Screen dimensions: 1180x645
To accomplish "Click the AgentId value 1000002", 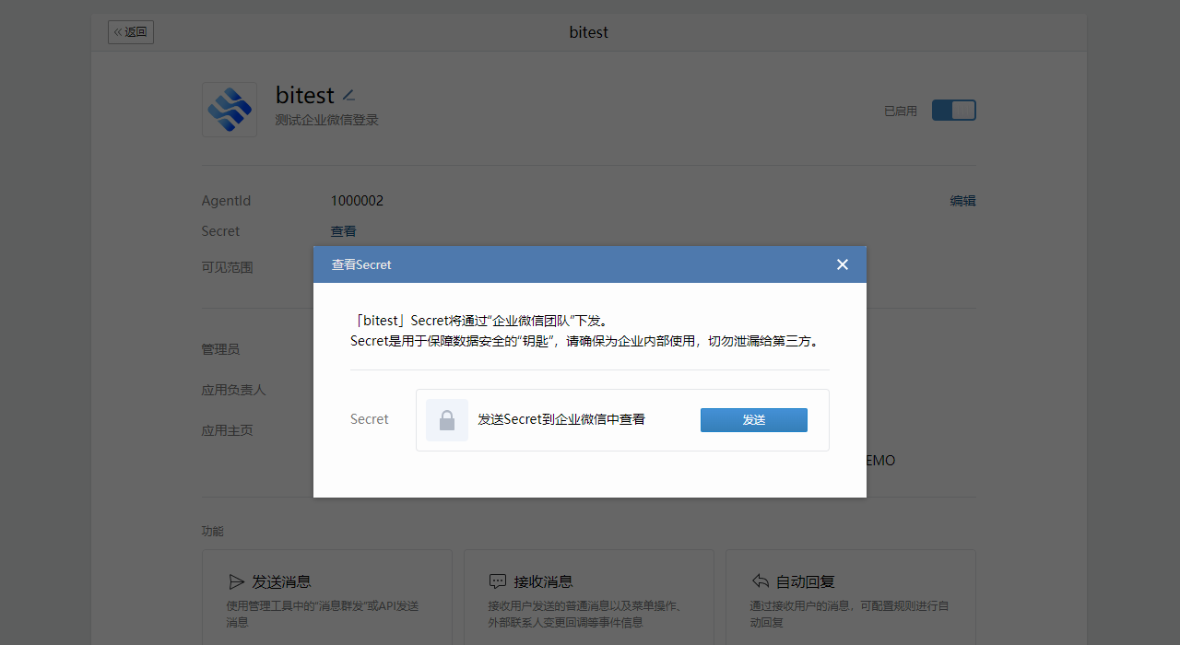I will point(356,200).
